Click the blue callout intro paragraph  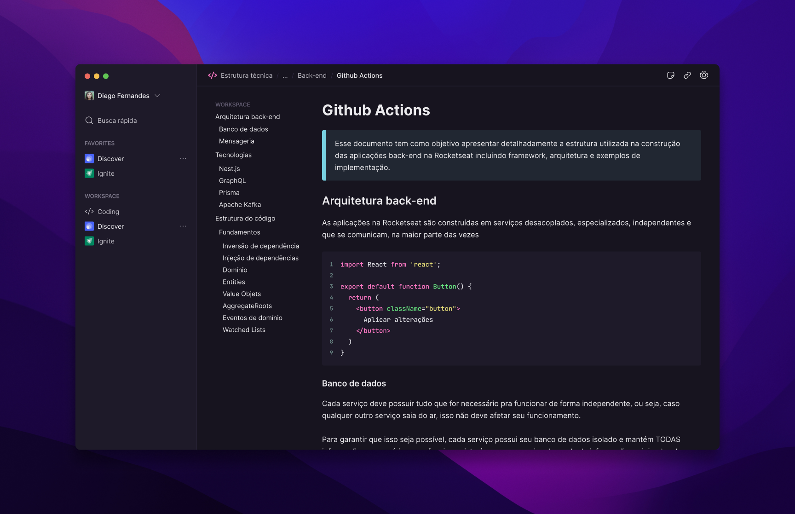(x=512, y=156)
